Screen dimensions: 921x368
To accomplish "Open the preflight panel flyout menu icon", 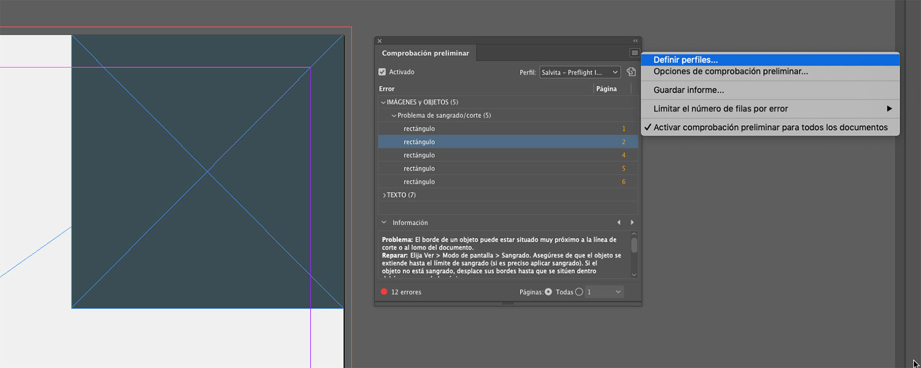I will pyautogui.click(x=634, y=53).
